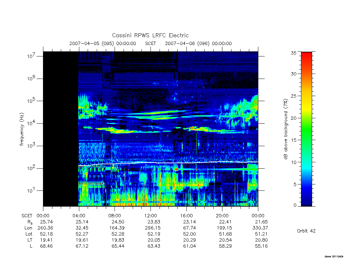344x258 pixels.
Task: Select start date '2007-04-05 (095) 00:00:00'
Action: click(103, 43)
